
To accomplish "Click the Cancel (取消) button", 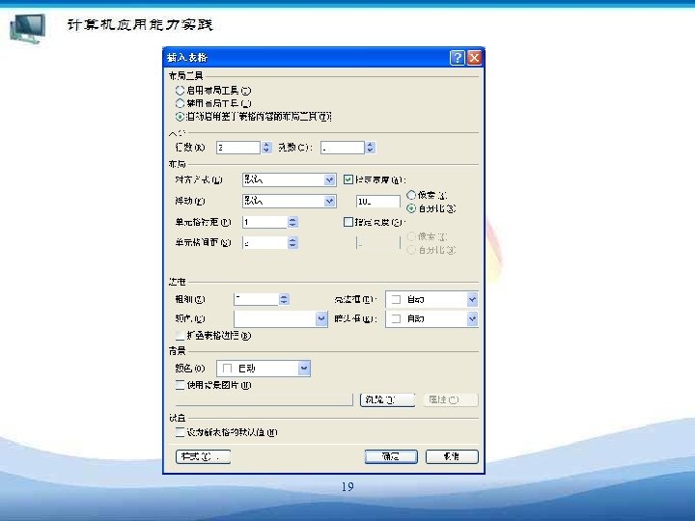I will tap(452, 456).
